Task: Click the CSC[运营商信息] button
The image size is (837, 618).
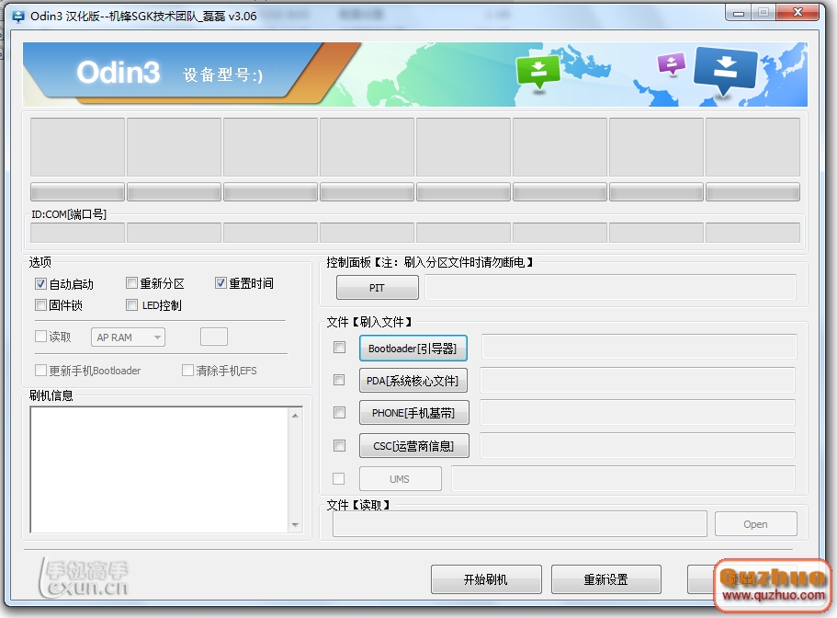Action: pyautogui.click(x=414, y=446)
